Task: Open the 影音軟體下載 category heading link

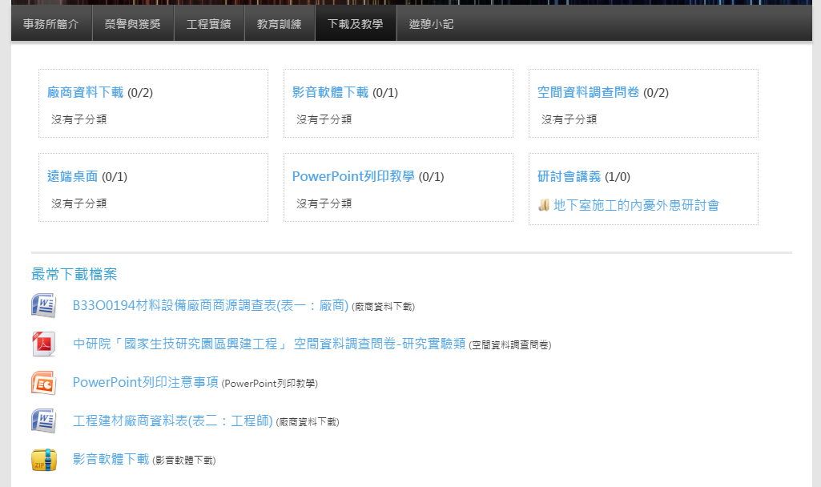Action: (x=330, y=92)
